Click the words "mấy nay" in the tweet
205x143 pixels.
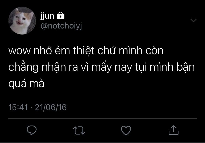(x=112, y=67)
